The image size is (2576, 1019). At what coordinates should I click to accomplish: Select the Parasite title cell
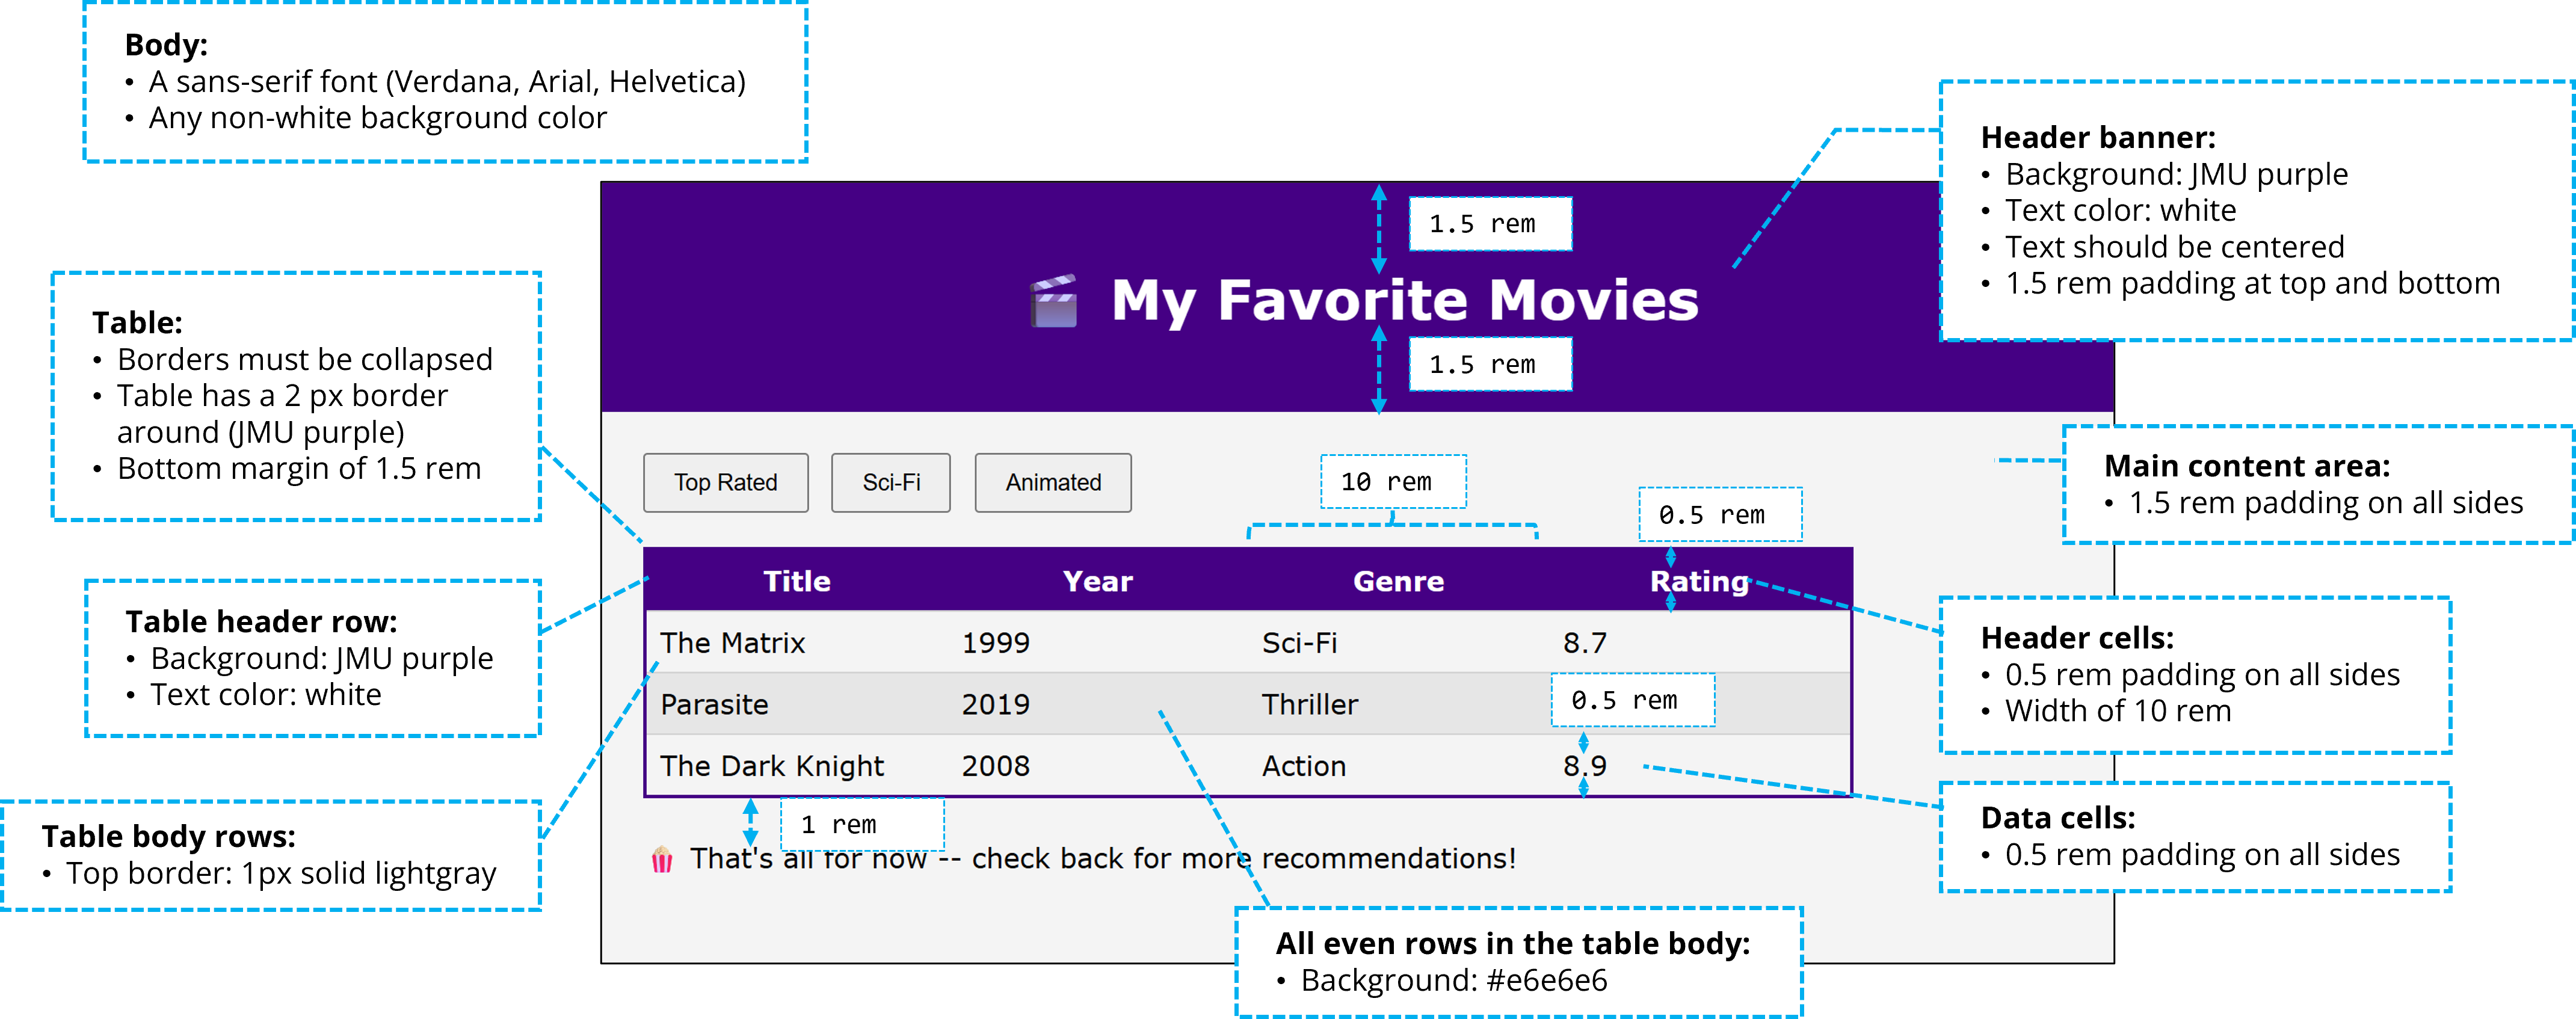(797, 704)
